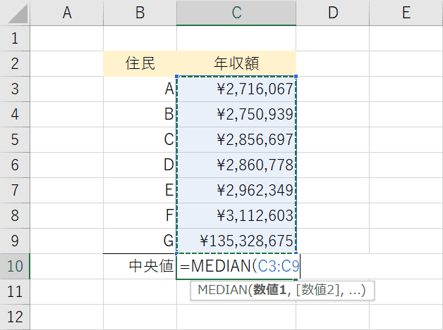Click resident G cell in row 9
The height and width of the screenshot is (330, 443).
140,241
